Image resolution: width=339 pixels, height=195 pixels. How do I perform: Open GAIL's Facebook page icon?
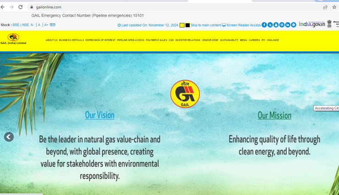coord(264,25)
